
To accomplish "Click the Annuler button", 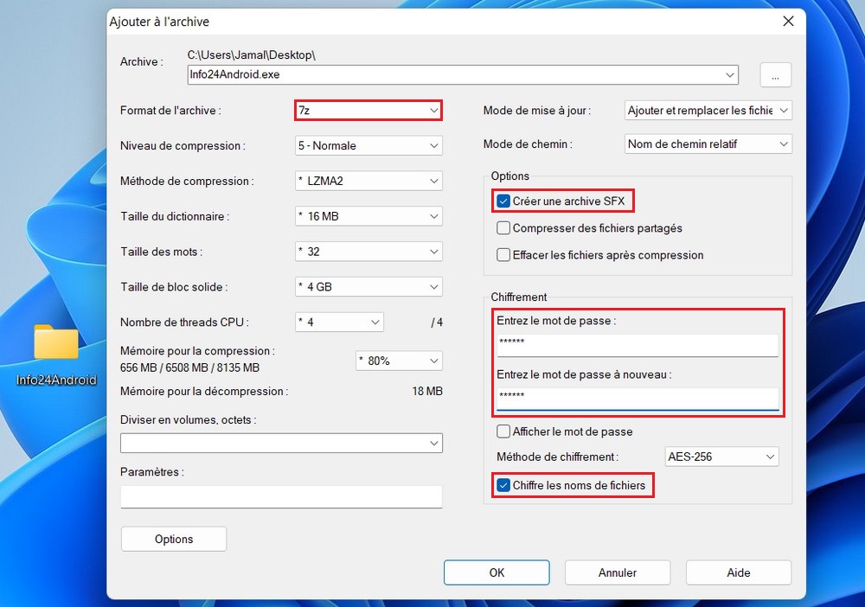I will click(618, 572).
